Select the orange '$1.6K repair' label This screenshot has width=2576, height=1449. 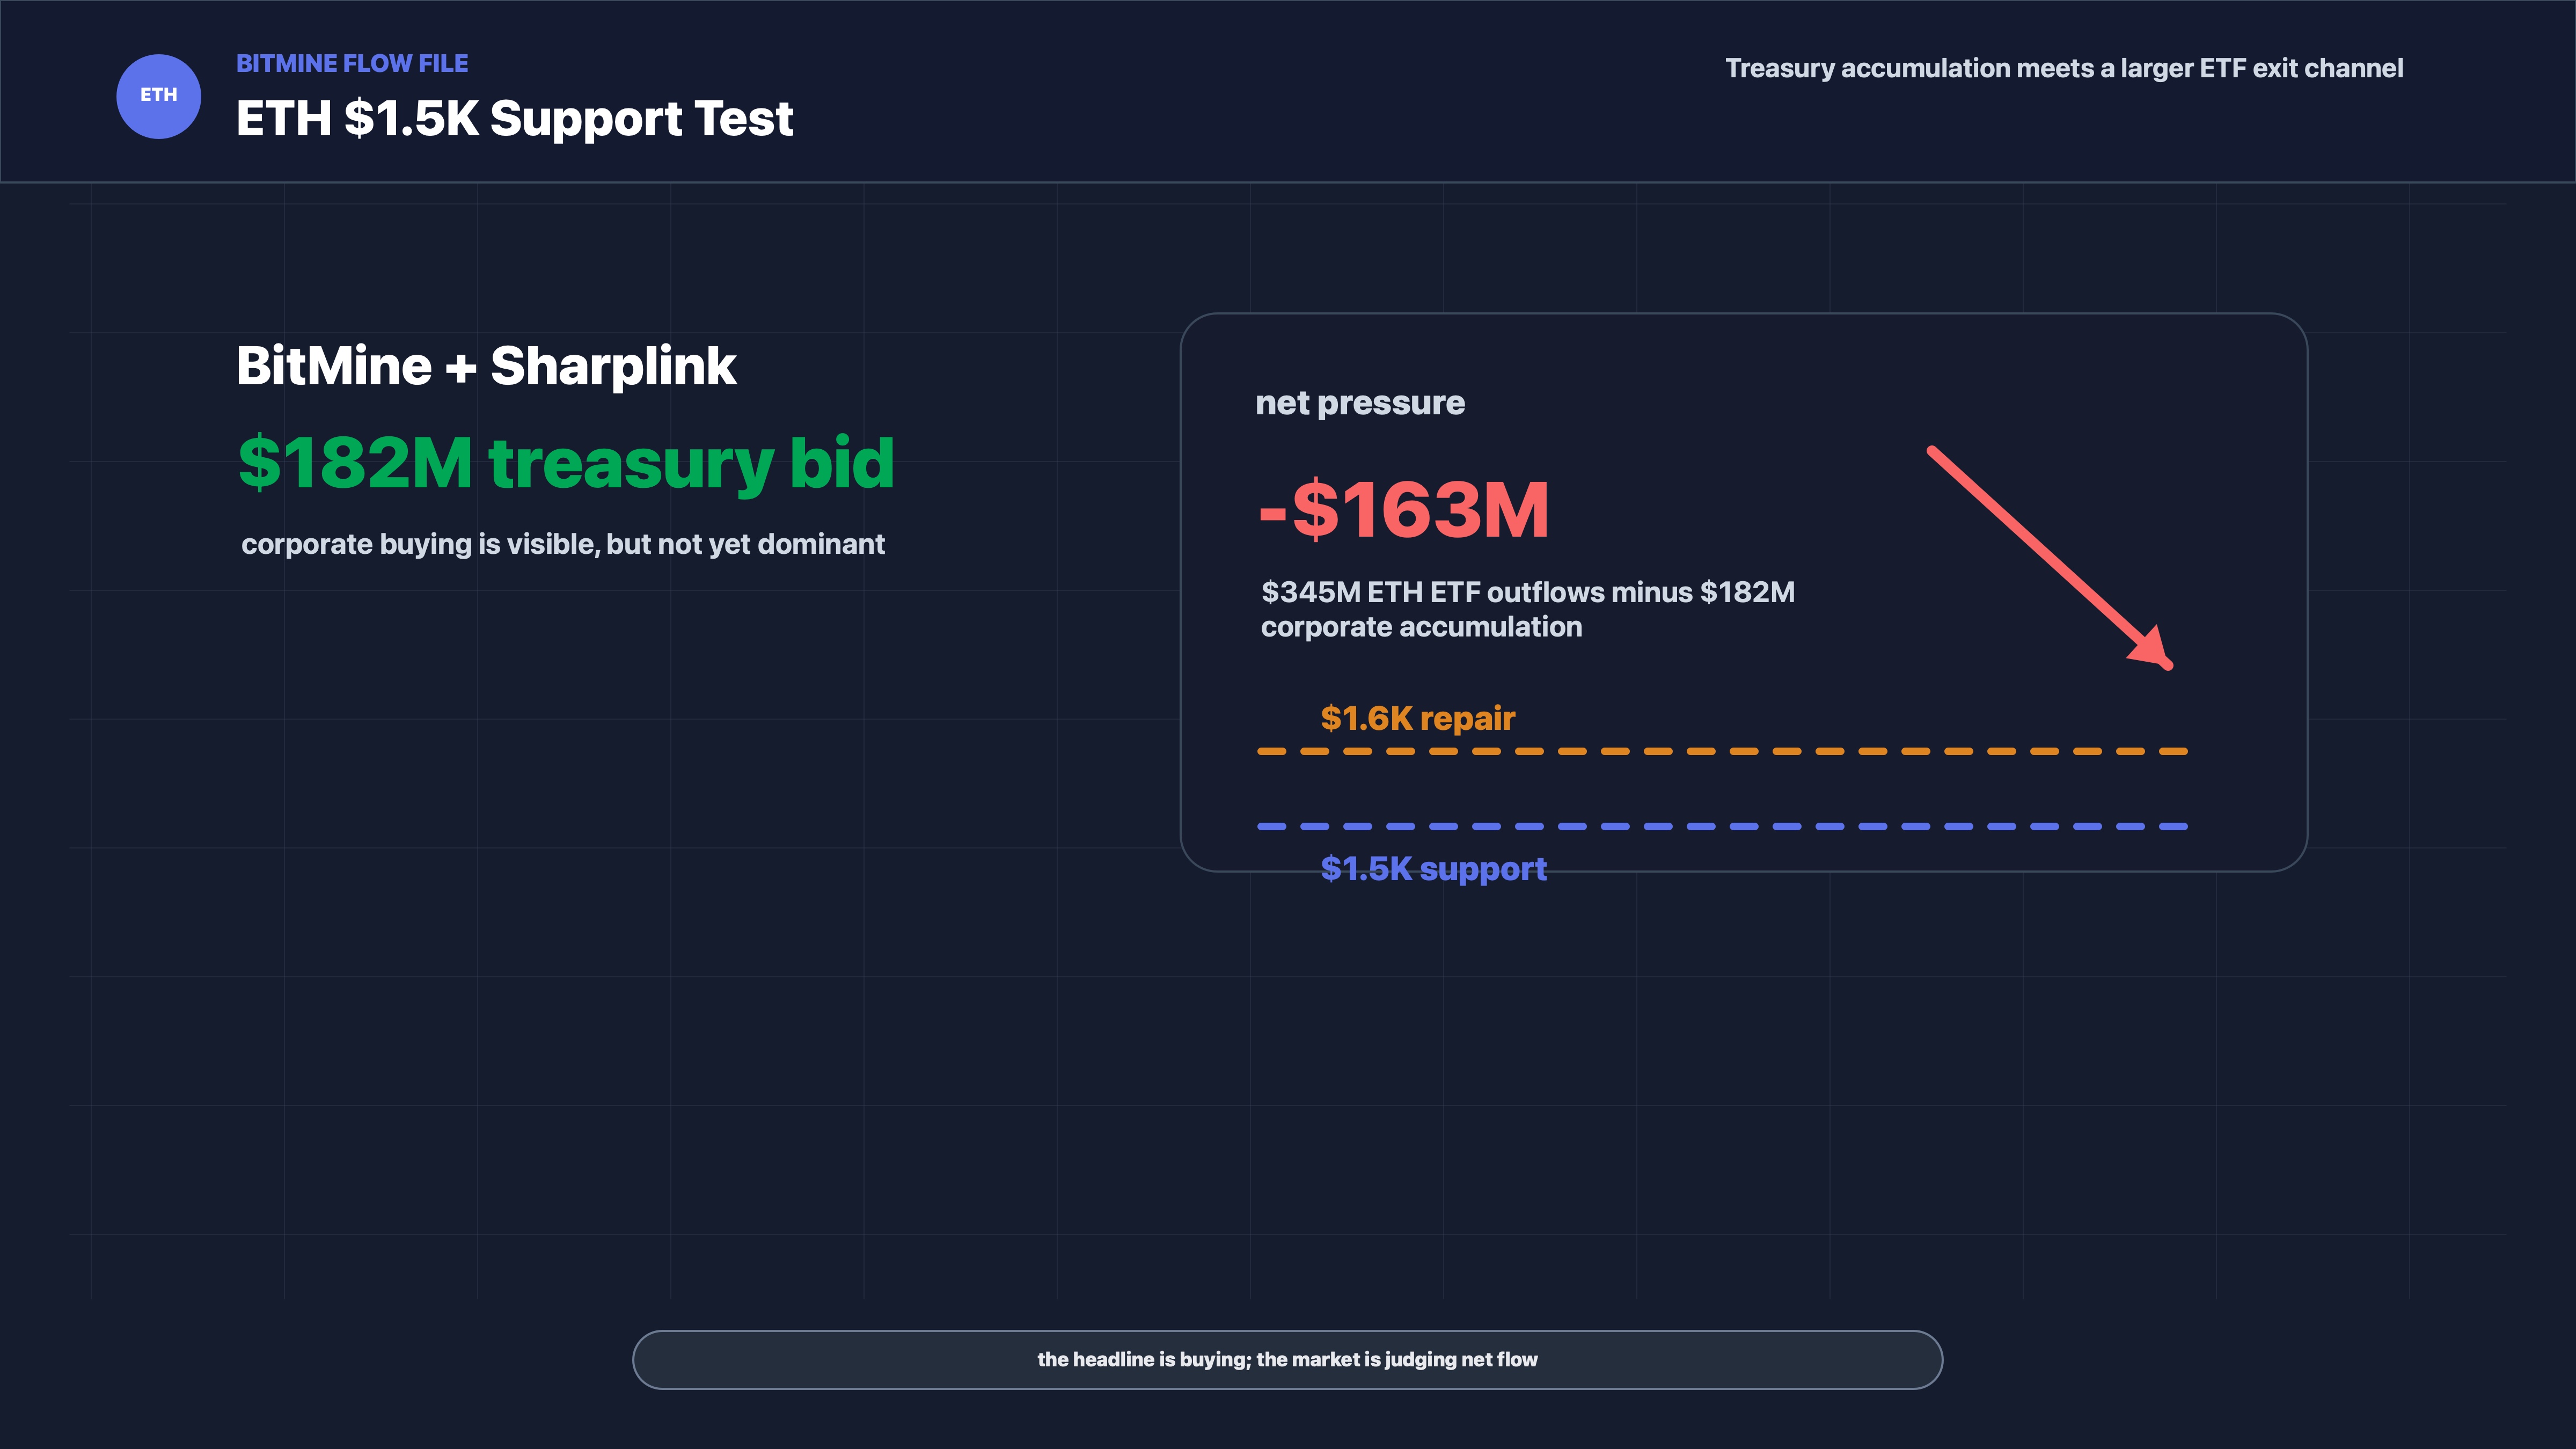(x=1418, y=718)
